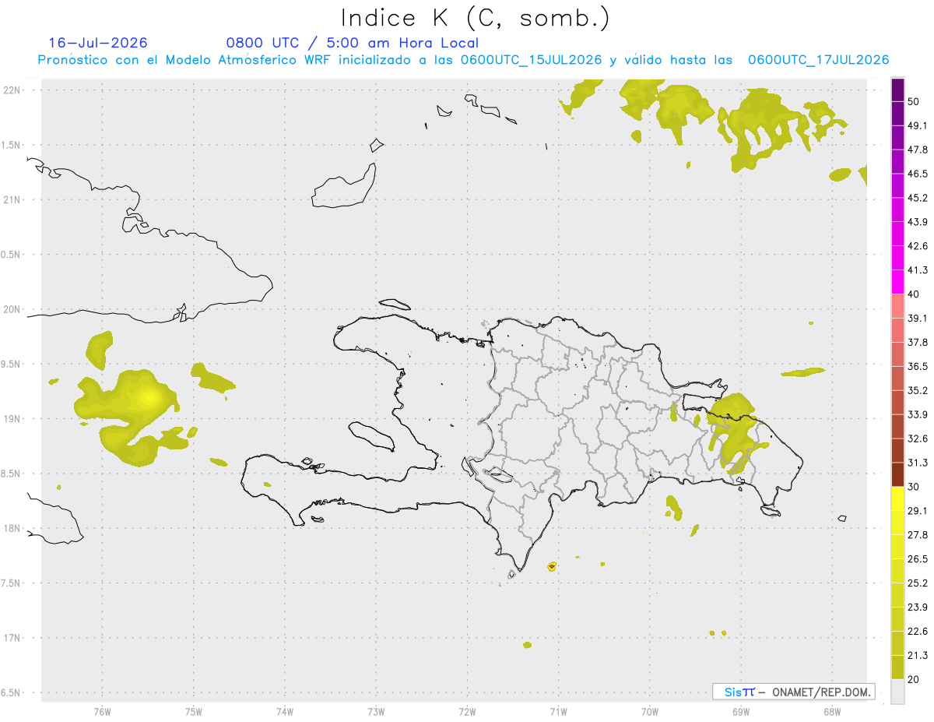Screen dimensions: 934x722
Task: Click the colorbar value "36.5"
Action: 918,366
